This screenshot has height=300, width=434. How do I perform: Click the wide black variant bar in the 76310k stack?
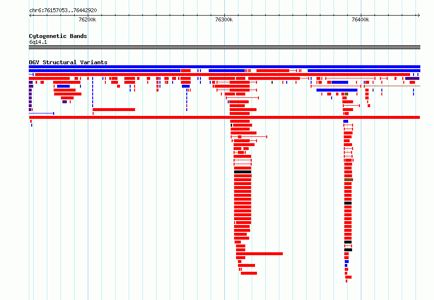coord(242,172)
